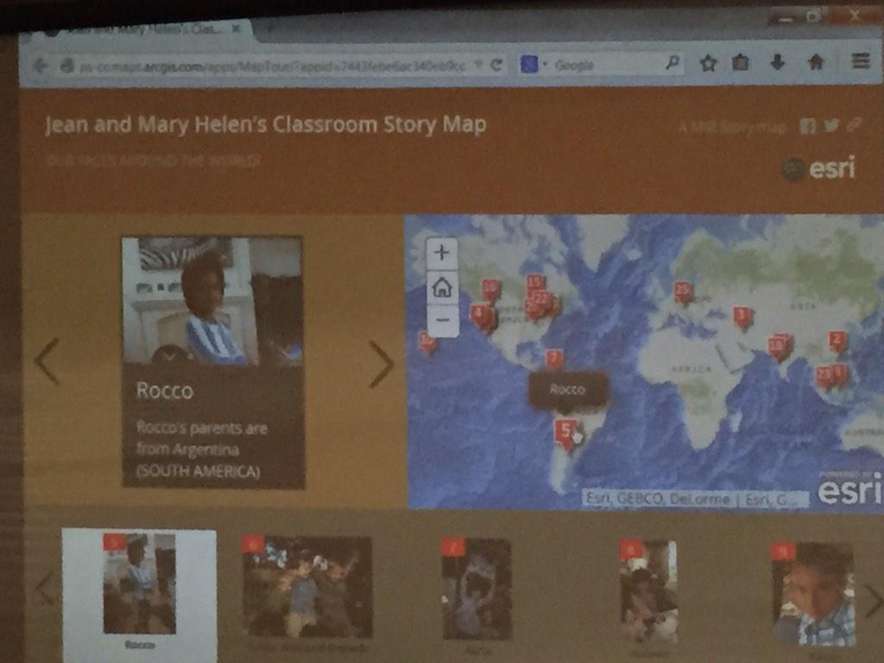
Task: Select map marker 25 in Europe
Action: click(683, 292)
